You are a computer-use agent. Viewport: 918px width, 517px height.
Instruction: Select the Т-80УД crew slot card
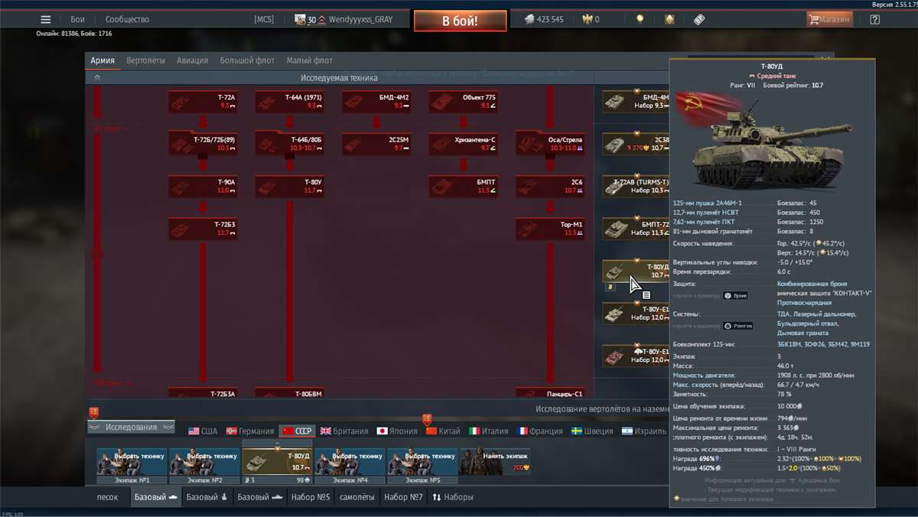pyautogui.click(x=277, y=463)
